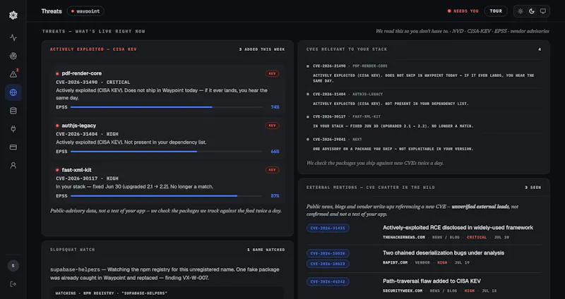Image resolution: width=565 pixels, height=299 pixels.
Task: Click the SECURITYWEEK.COM source label
Action: [x=403, y=291]
